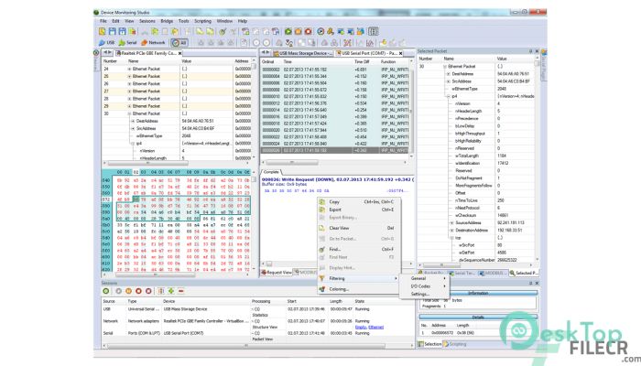This screenshot has height=366, width=641.
Task: Open the Bridge menu
Action: (x=167, y=21)
